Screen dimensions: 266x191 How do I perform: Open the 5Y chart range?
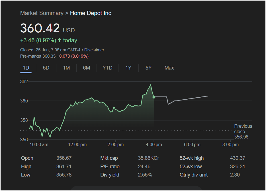(x=148, y=68)
